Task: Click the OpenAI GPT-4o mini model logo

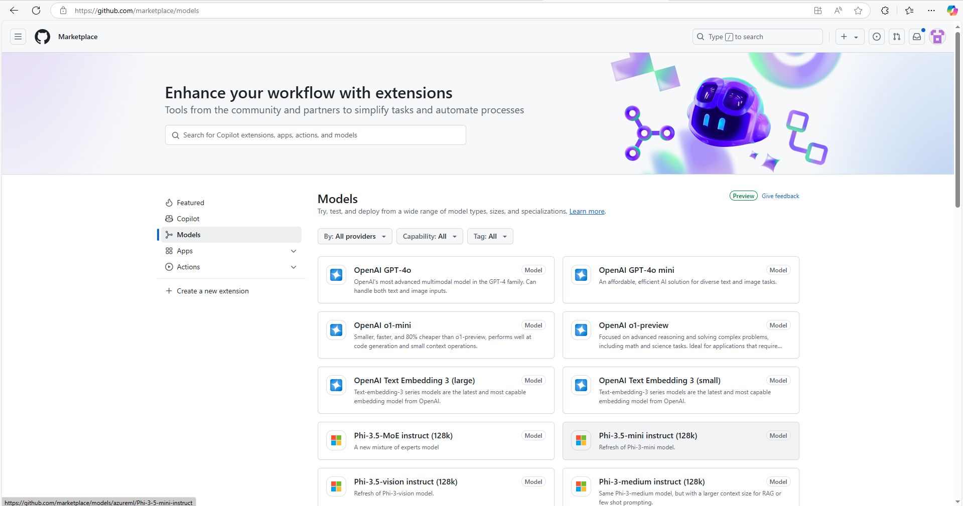Action: (581, 275)
